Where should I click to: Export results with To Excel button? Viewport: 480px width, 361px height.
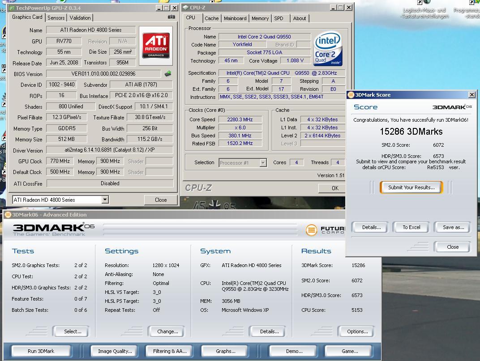[411, 227]
